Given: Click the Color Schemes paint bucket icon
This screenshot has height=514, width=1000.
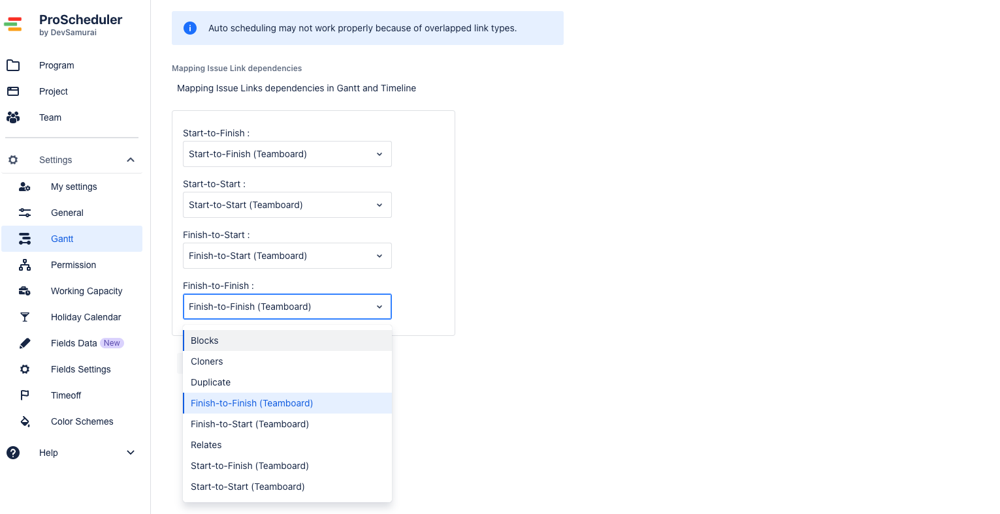Looking at the screenshot, I should point(25,421).
